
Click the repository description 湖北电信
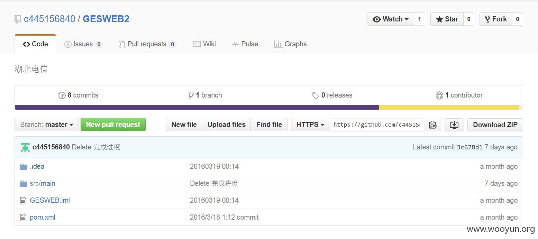(x=31, y=69)
